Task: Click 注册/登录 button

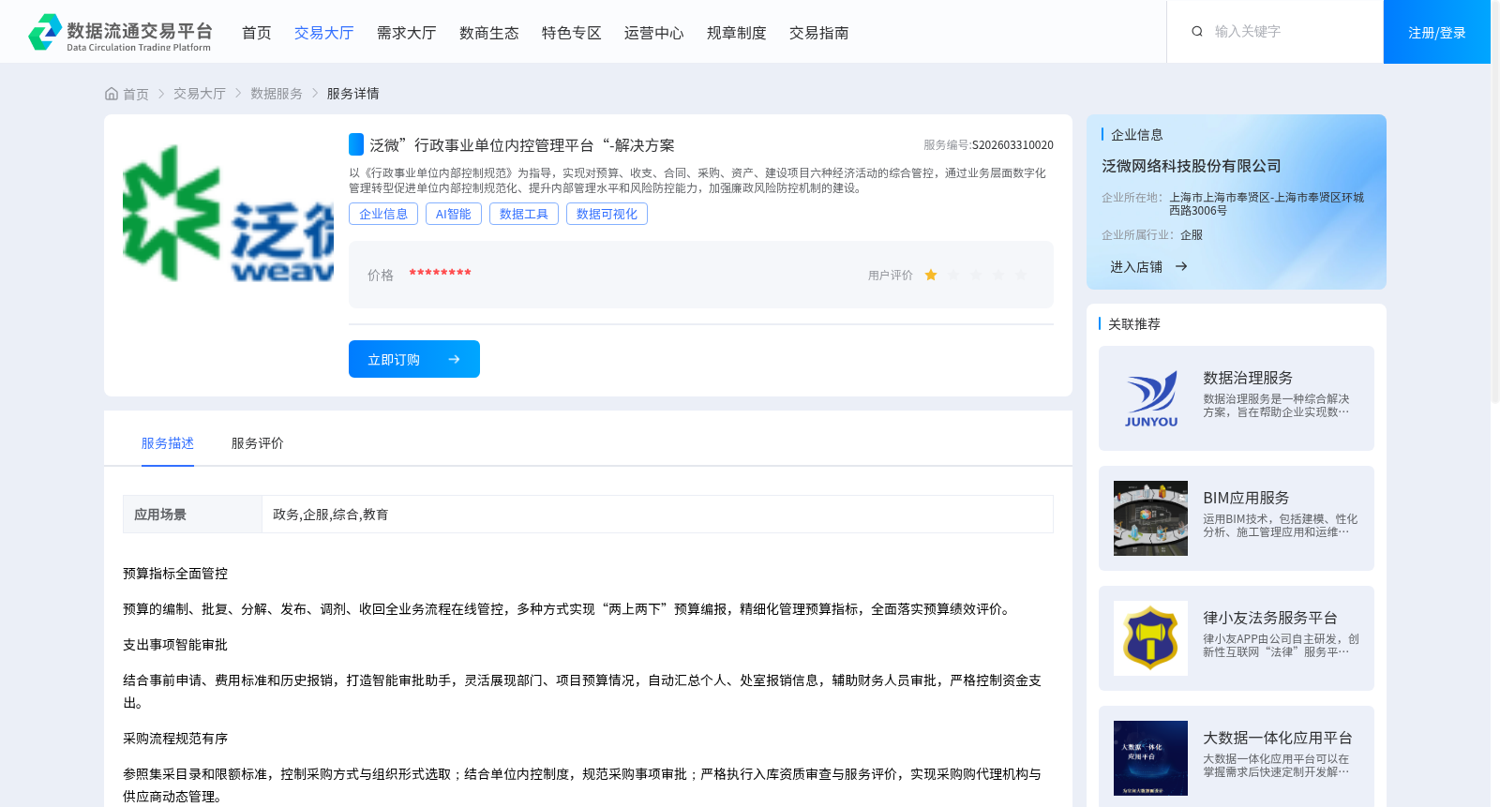Action: coord(1437,32)
